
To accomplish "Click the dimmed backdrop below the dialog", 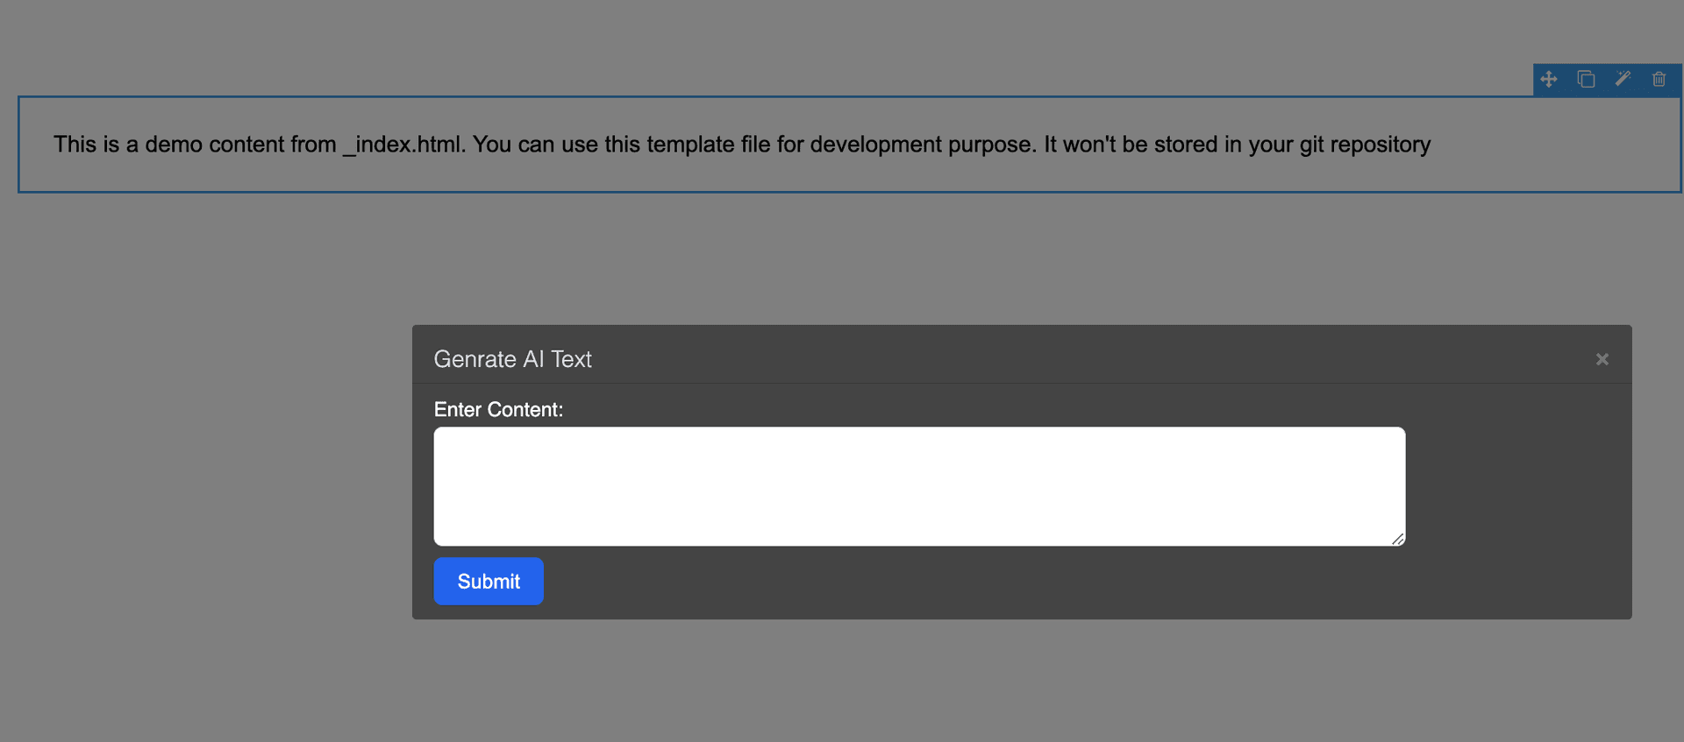I will [x=1022, y=682].
